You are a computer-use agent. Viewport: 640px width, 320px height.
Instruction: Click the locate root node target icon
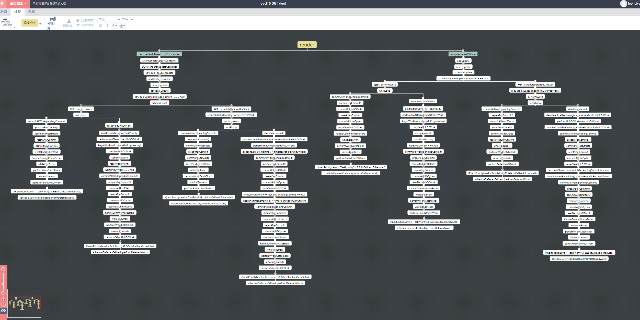point(3,305)
